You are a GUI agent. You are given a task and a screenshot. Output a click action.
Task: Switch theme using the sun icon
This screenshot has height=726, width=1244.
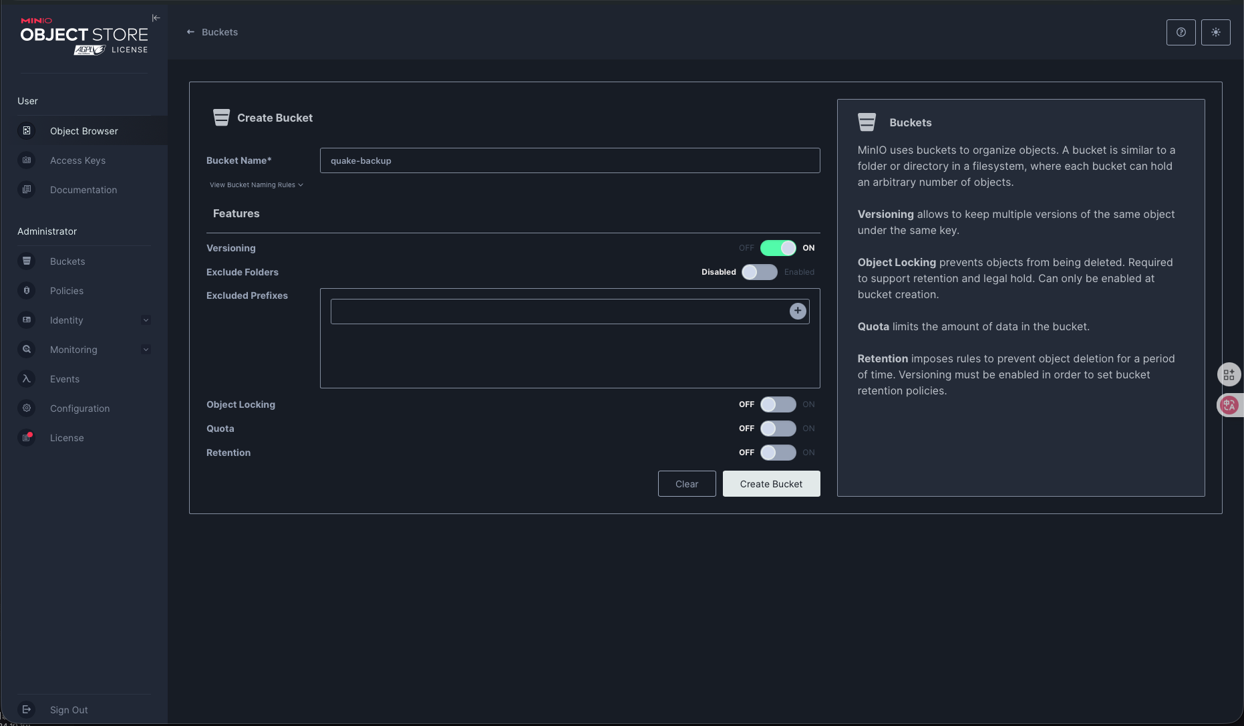pyautogui.click(x=1215, y=32)
